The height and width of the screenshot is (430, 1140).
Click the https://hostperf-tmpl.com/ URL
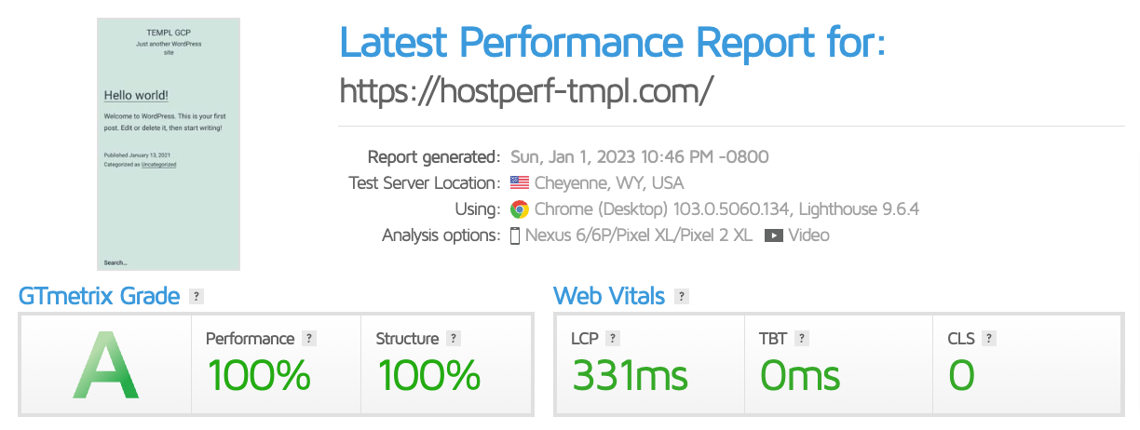point(526,90)
